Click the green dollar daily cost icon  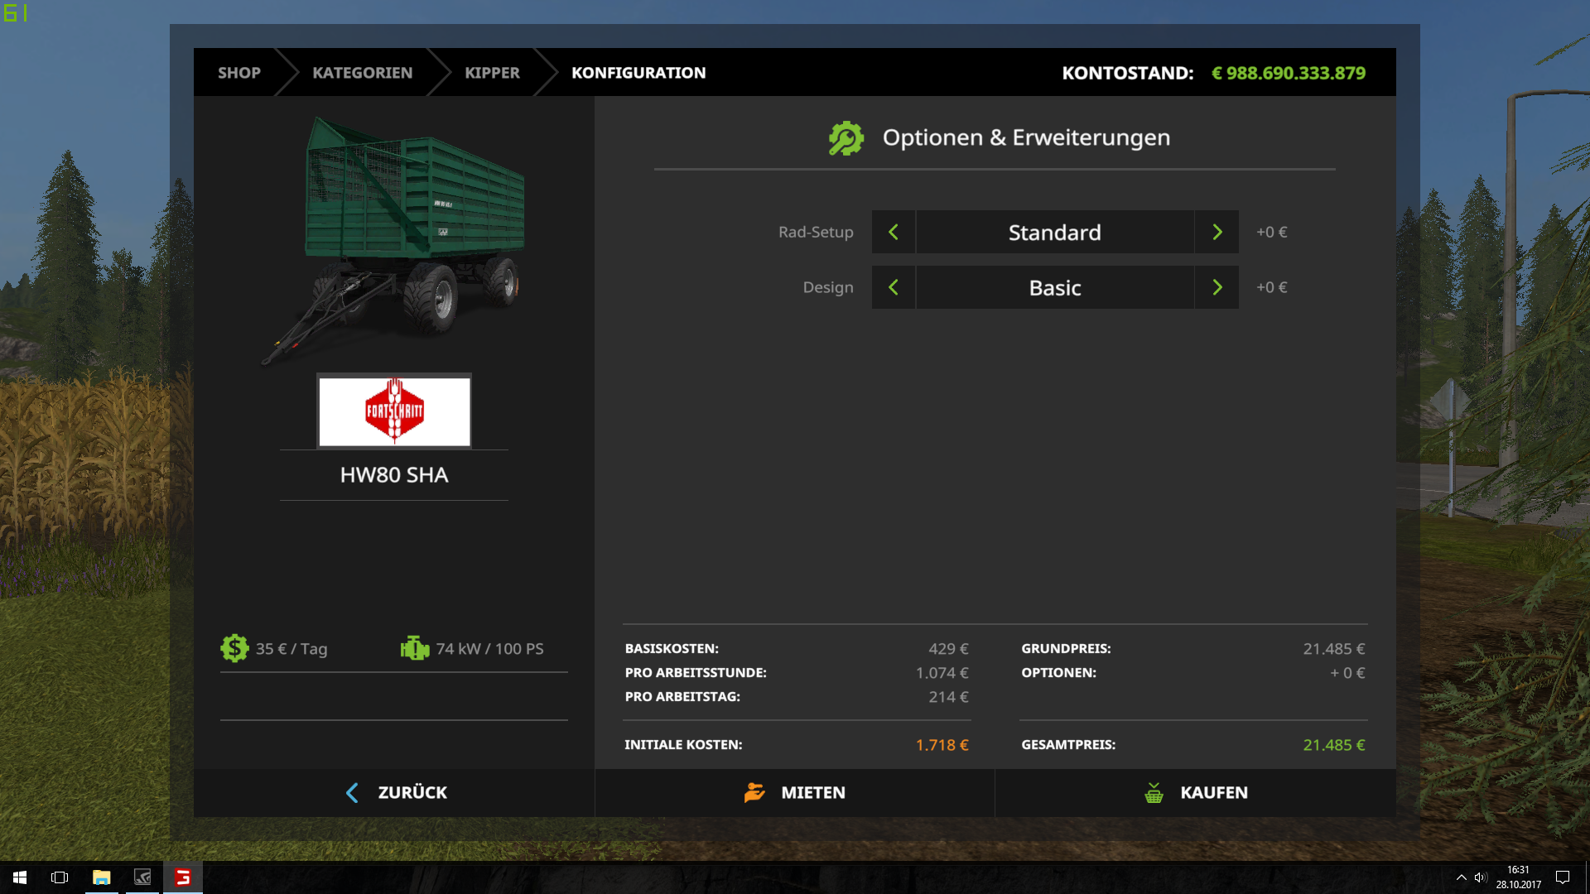click(x=234, y=648)
